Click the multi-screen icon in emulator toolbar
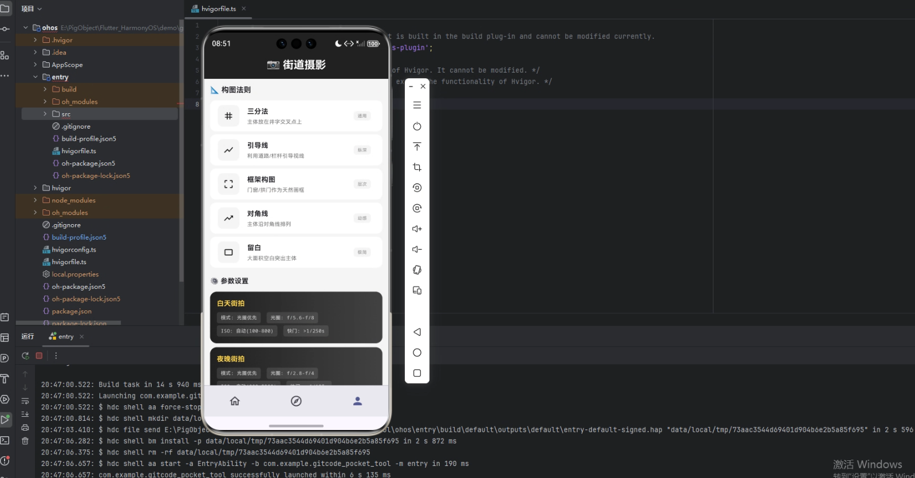This screenshot has width=915, height=478. [x=417, y=290]
